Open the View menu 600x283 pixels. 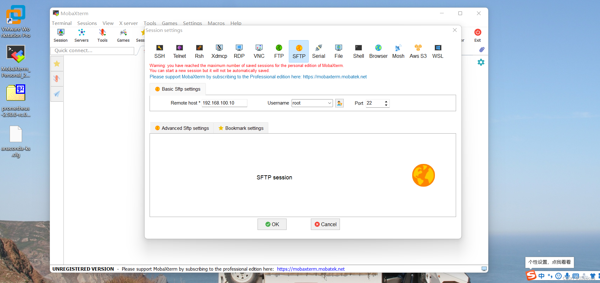pyautogui.click(x=108, y=23)
